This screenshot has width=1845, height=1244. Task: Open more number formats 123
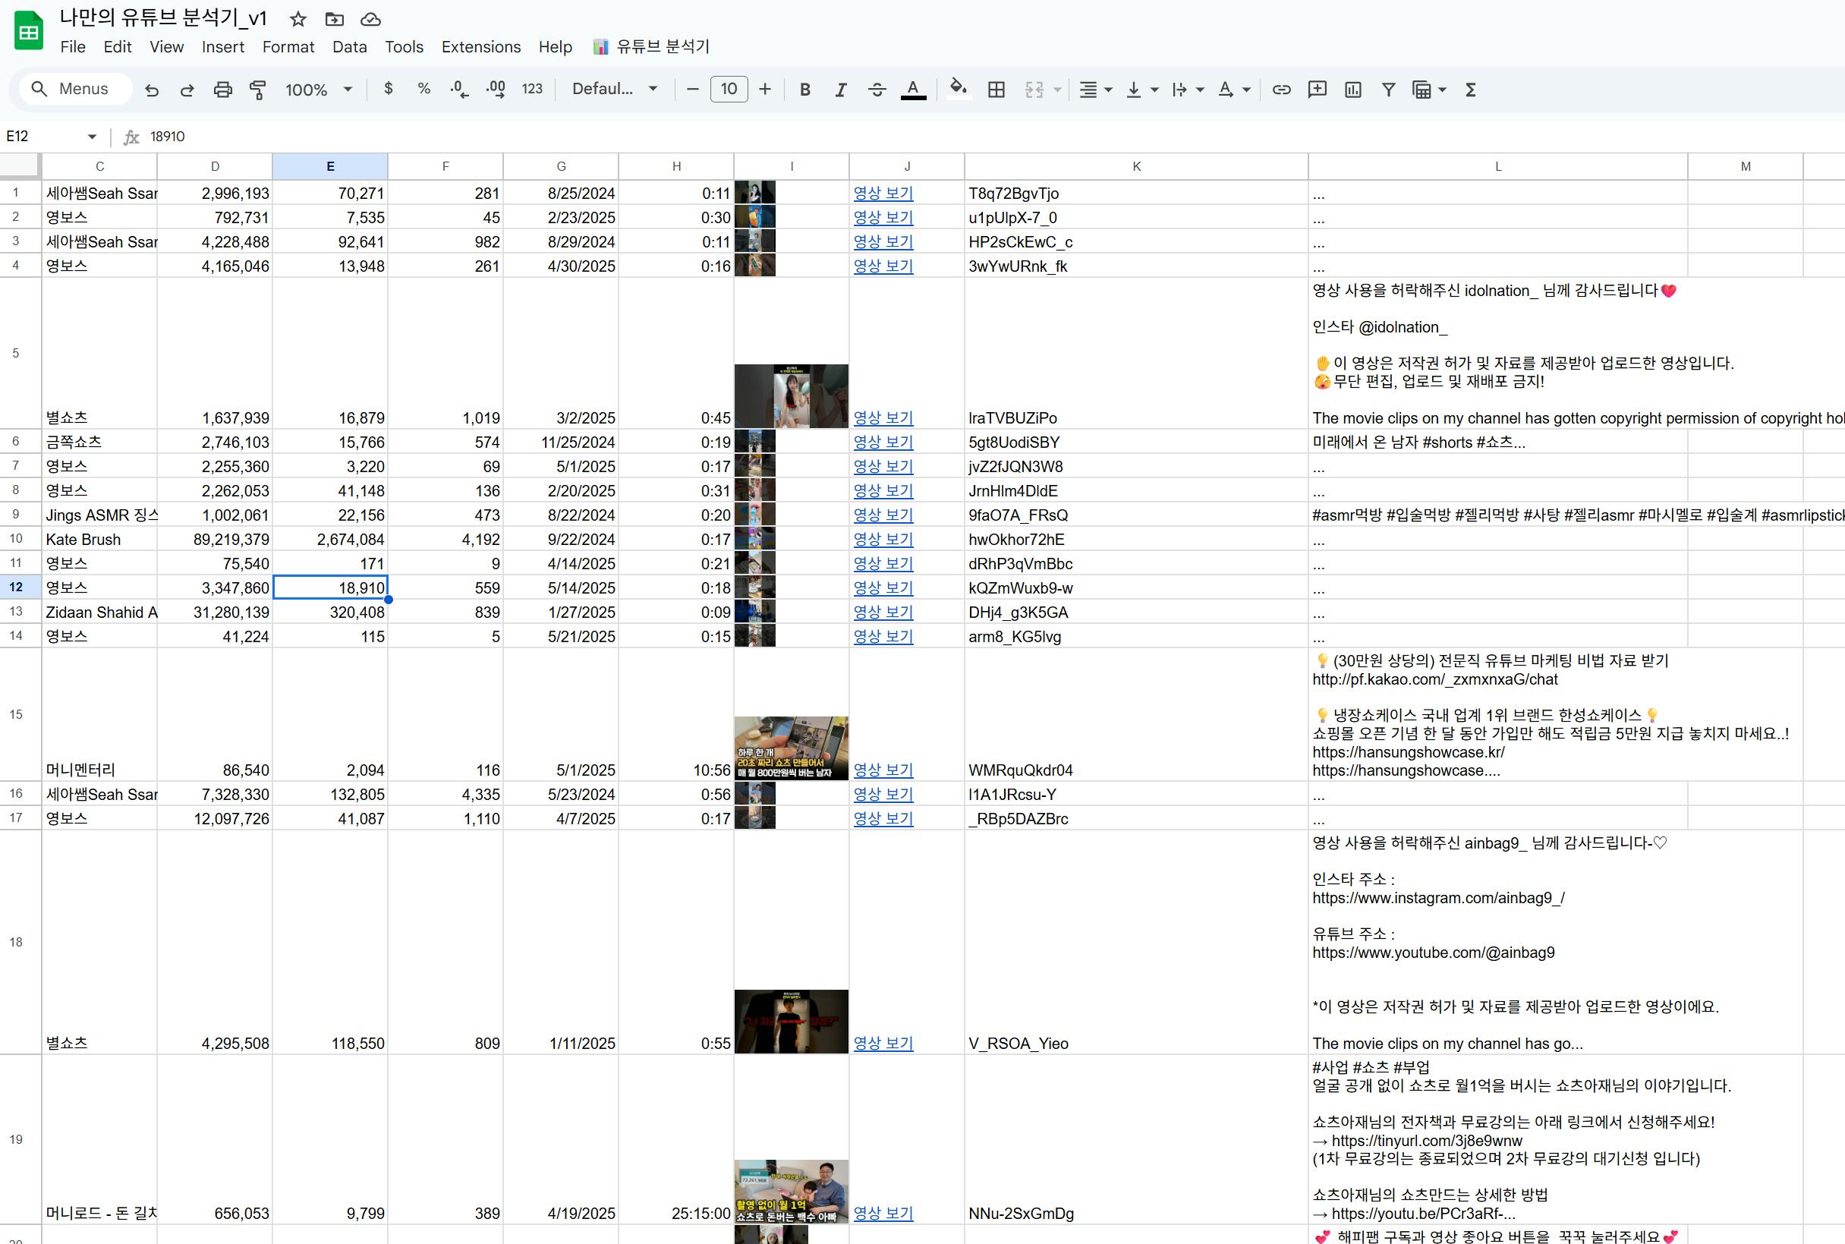[x=532, y=89]
